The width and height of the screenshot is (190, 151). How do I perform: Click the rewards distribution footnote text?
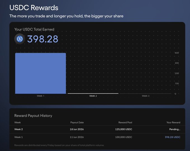click(59, 145)
